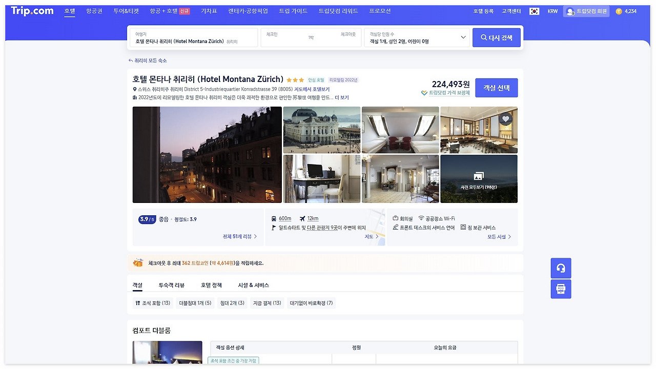Click the 다시 검색 search button

[497, 37]
